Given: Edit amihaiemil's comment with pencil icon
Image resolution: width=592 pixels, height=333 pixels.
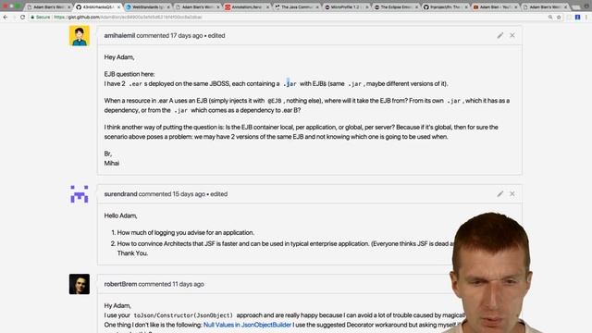Looking at the screenshot, I should (x=500, y=35).
